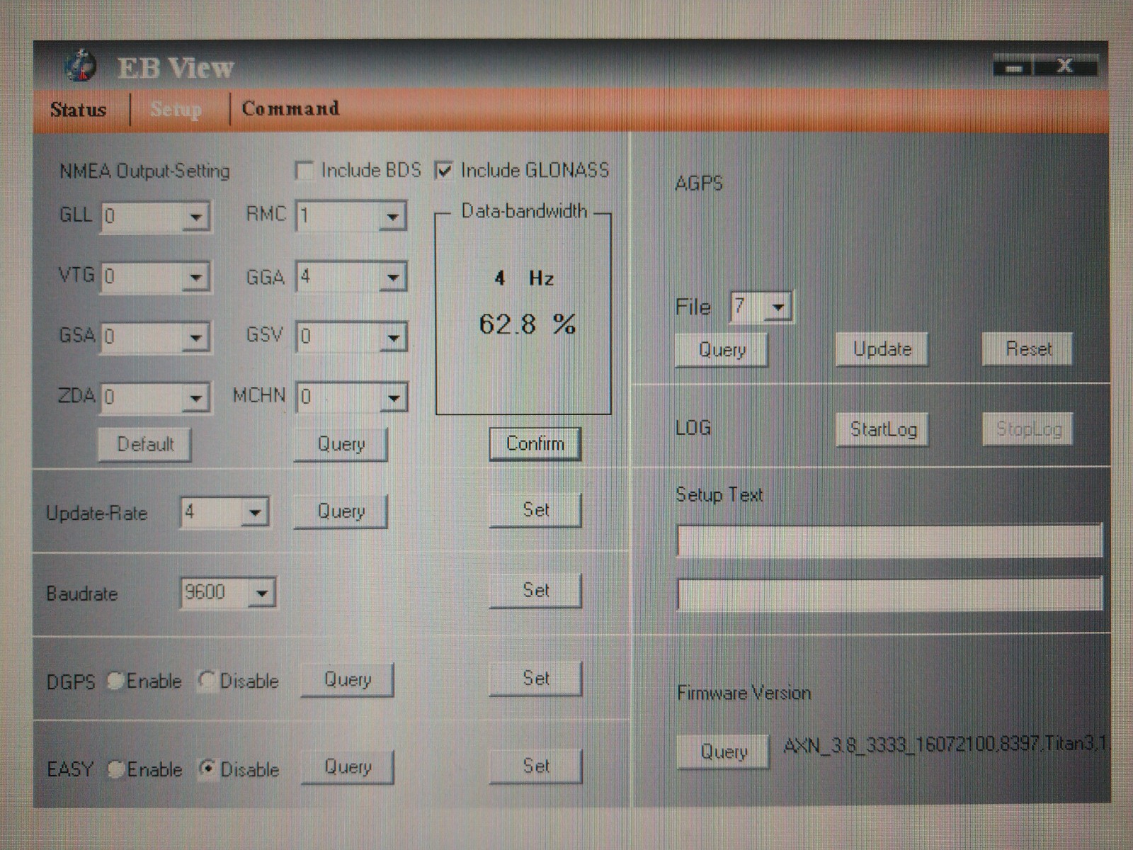Close the EB View window

(1064, 67)
